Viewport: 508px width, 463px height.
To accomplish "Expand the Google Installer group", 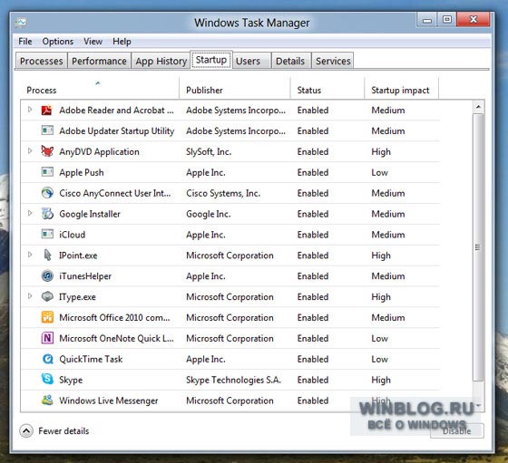I will pos(30,213).
